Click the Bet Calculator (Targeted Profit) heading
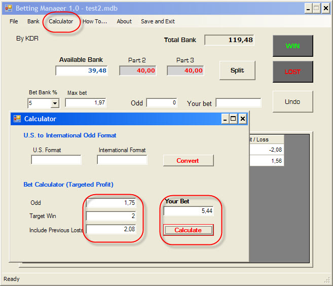 pos(68,185)
